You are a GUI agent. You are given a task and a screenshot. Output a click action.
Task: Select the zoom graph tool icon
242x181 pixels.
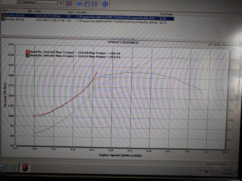pos(80,4)
